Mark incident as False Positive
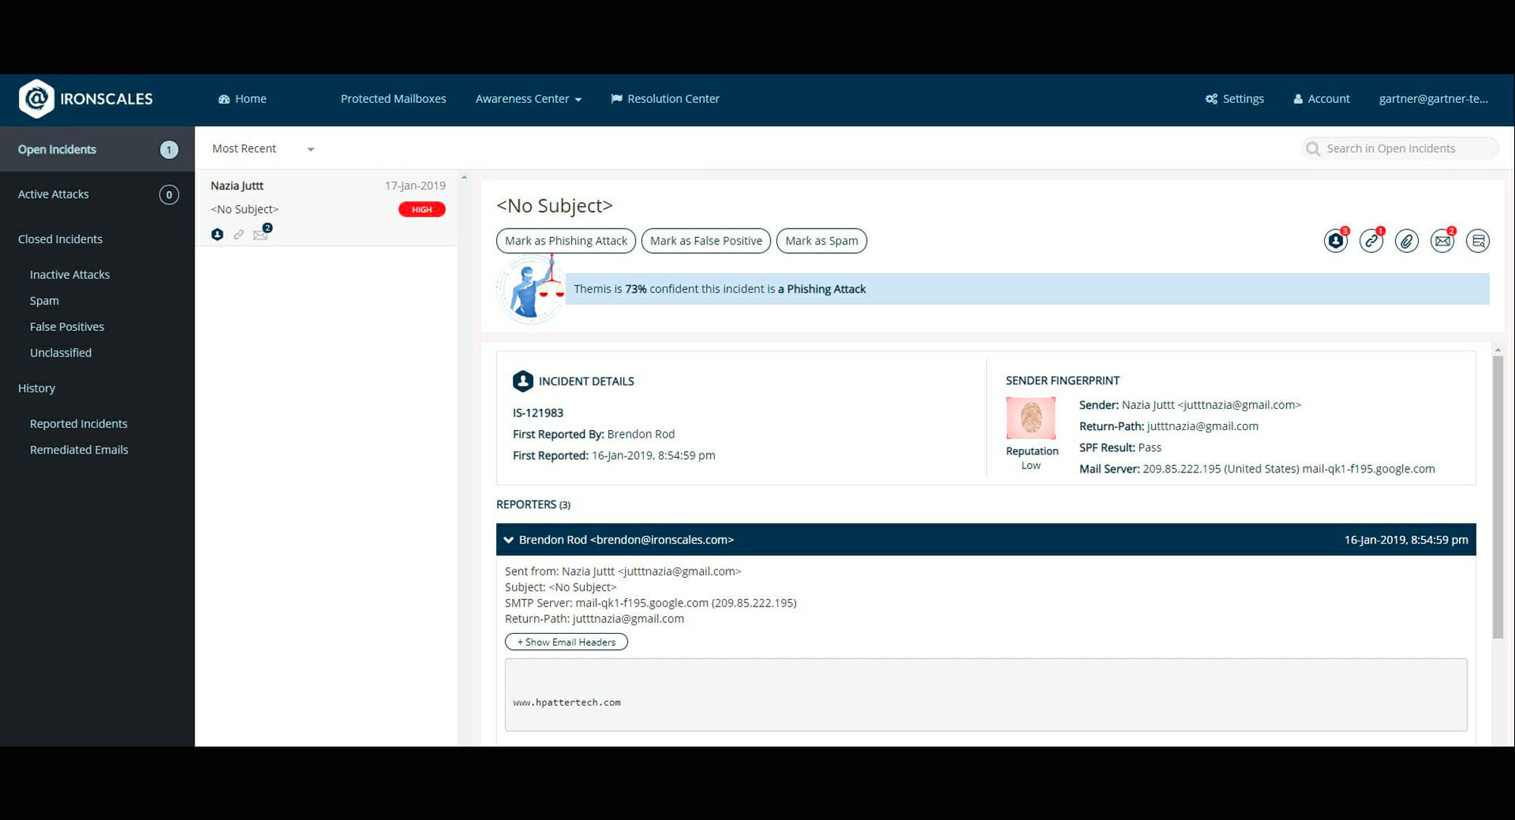Viewport: 1515px width, 820px height. [706, 241]
